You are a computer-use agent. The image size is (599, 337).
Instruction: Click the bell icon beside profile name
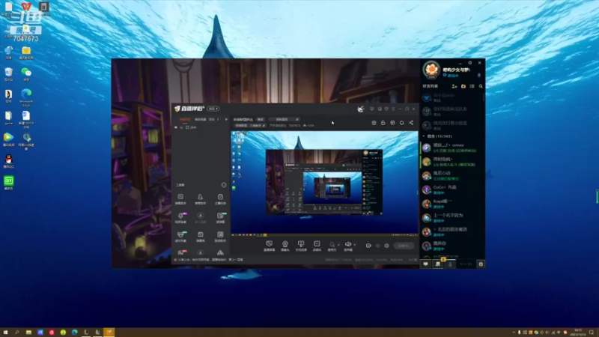(479, 76)
